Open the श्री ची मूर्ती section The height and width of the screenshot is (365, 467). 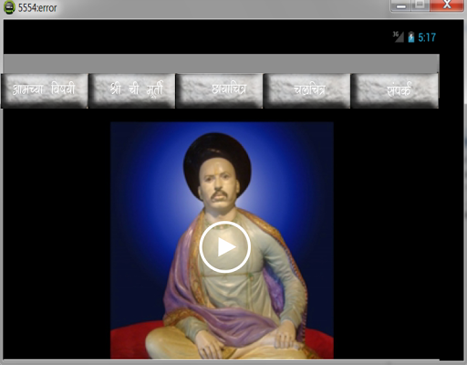tap(132, 90)
